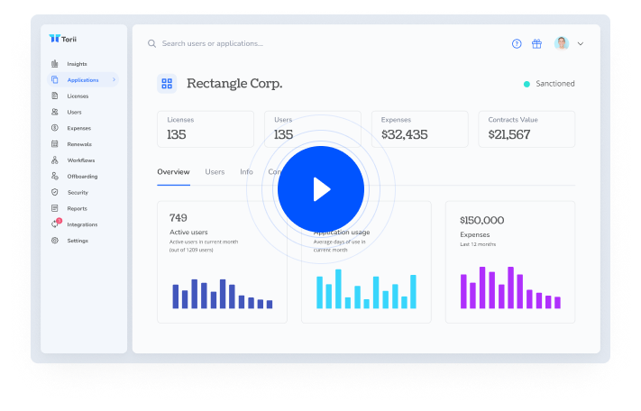Click the gift box icon

[536, 44]
